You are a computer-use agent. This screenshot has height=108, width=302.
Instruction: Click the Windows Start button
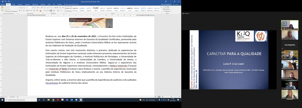[x=2, y=100]
